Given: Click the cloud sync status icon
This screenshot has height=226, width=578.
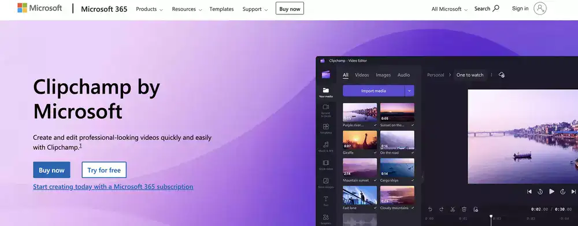Looking at the screenshot, I should [501, 75].
